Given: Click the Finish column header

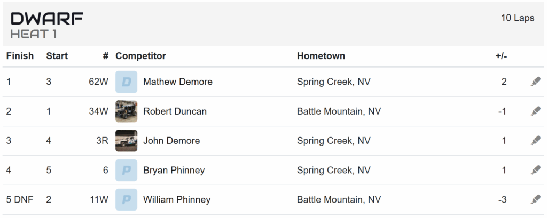Looking at the screenshot, I should pos(20,56).
